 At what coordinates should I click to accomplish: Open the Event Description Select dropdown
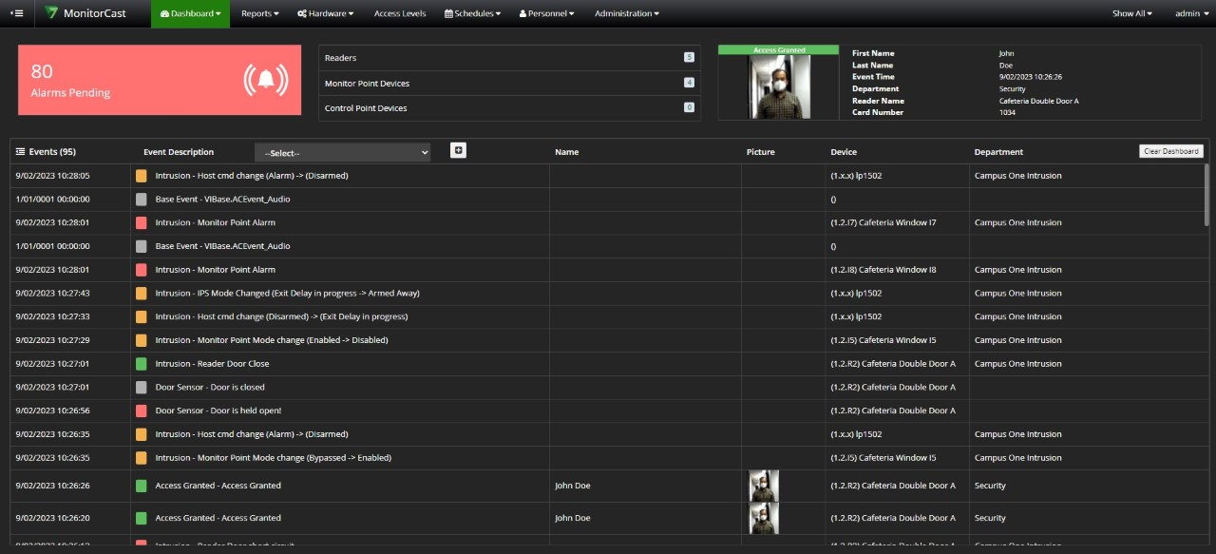[x=342, y=152]
